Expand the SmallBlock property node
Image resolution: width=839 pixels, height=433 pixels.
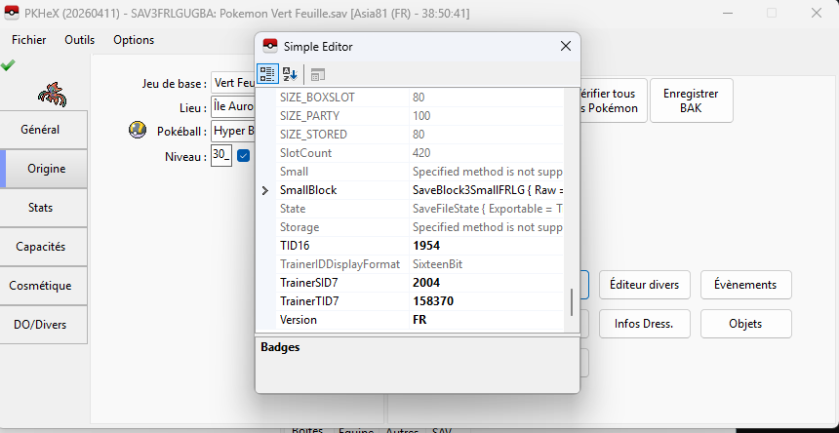click(x=265, y=190)
